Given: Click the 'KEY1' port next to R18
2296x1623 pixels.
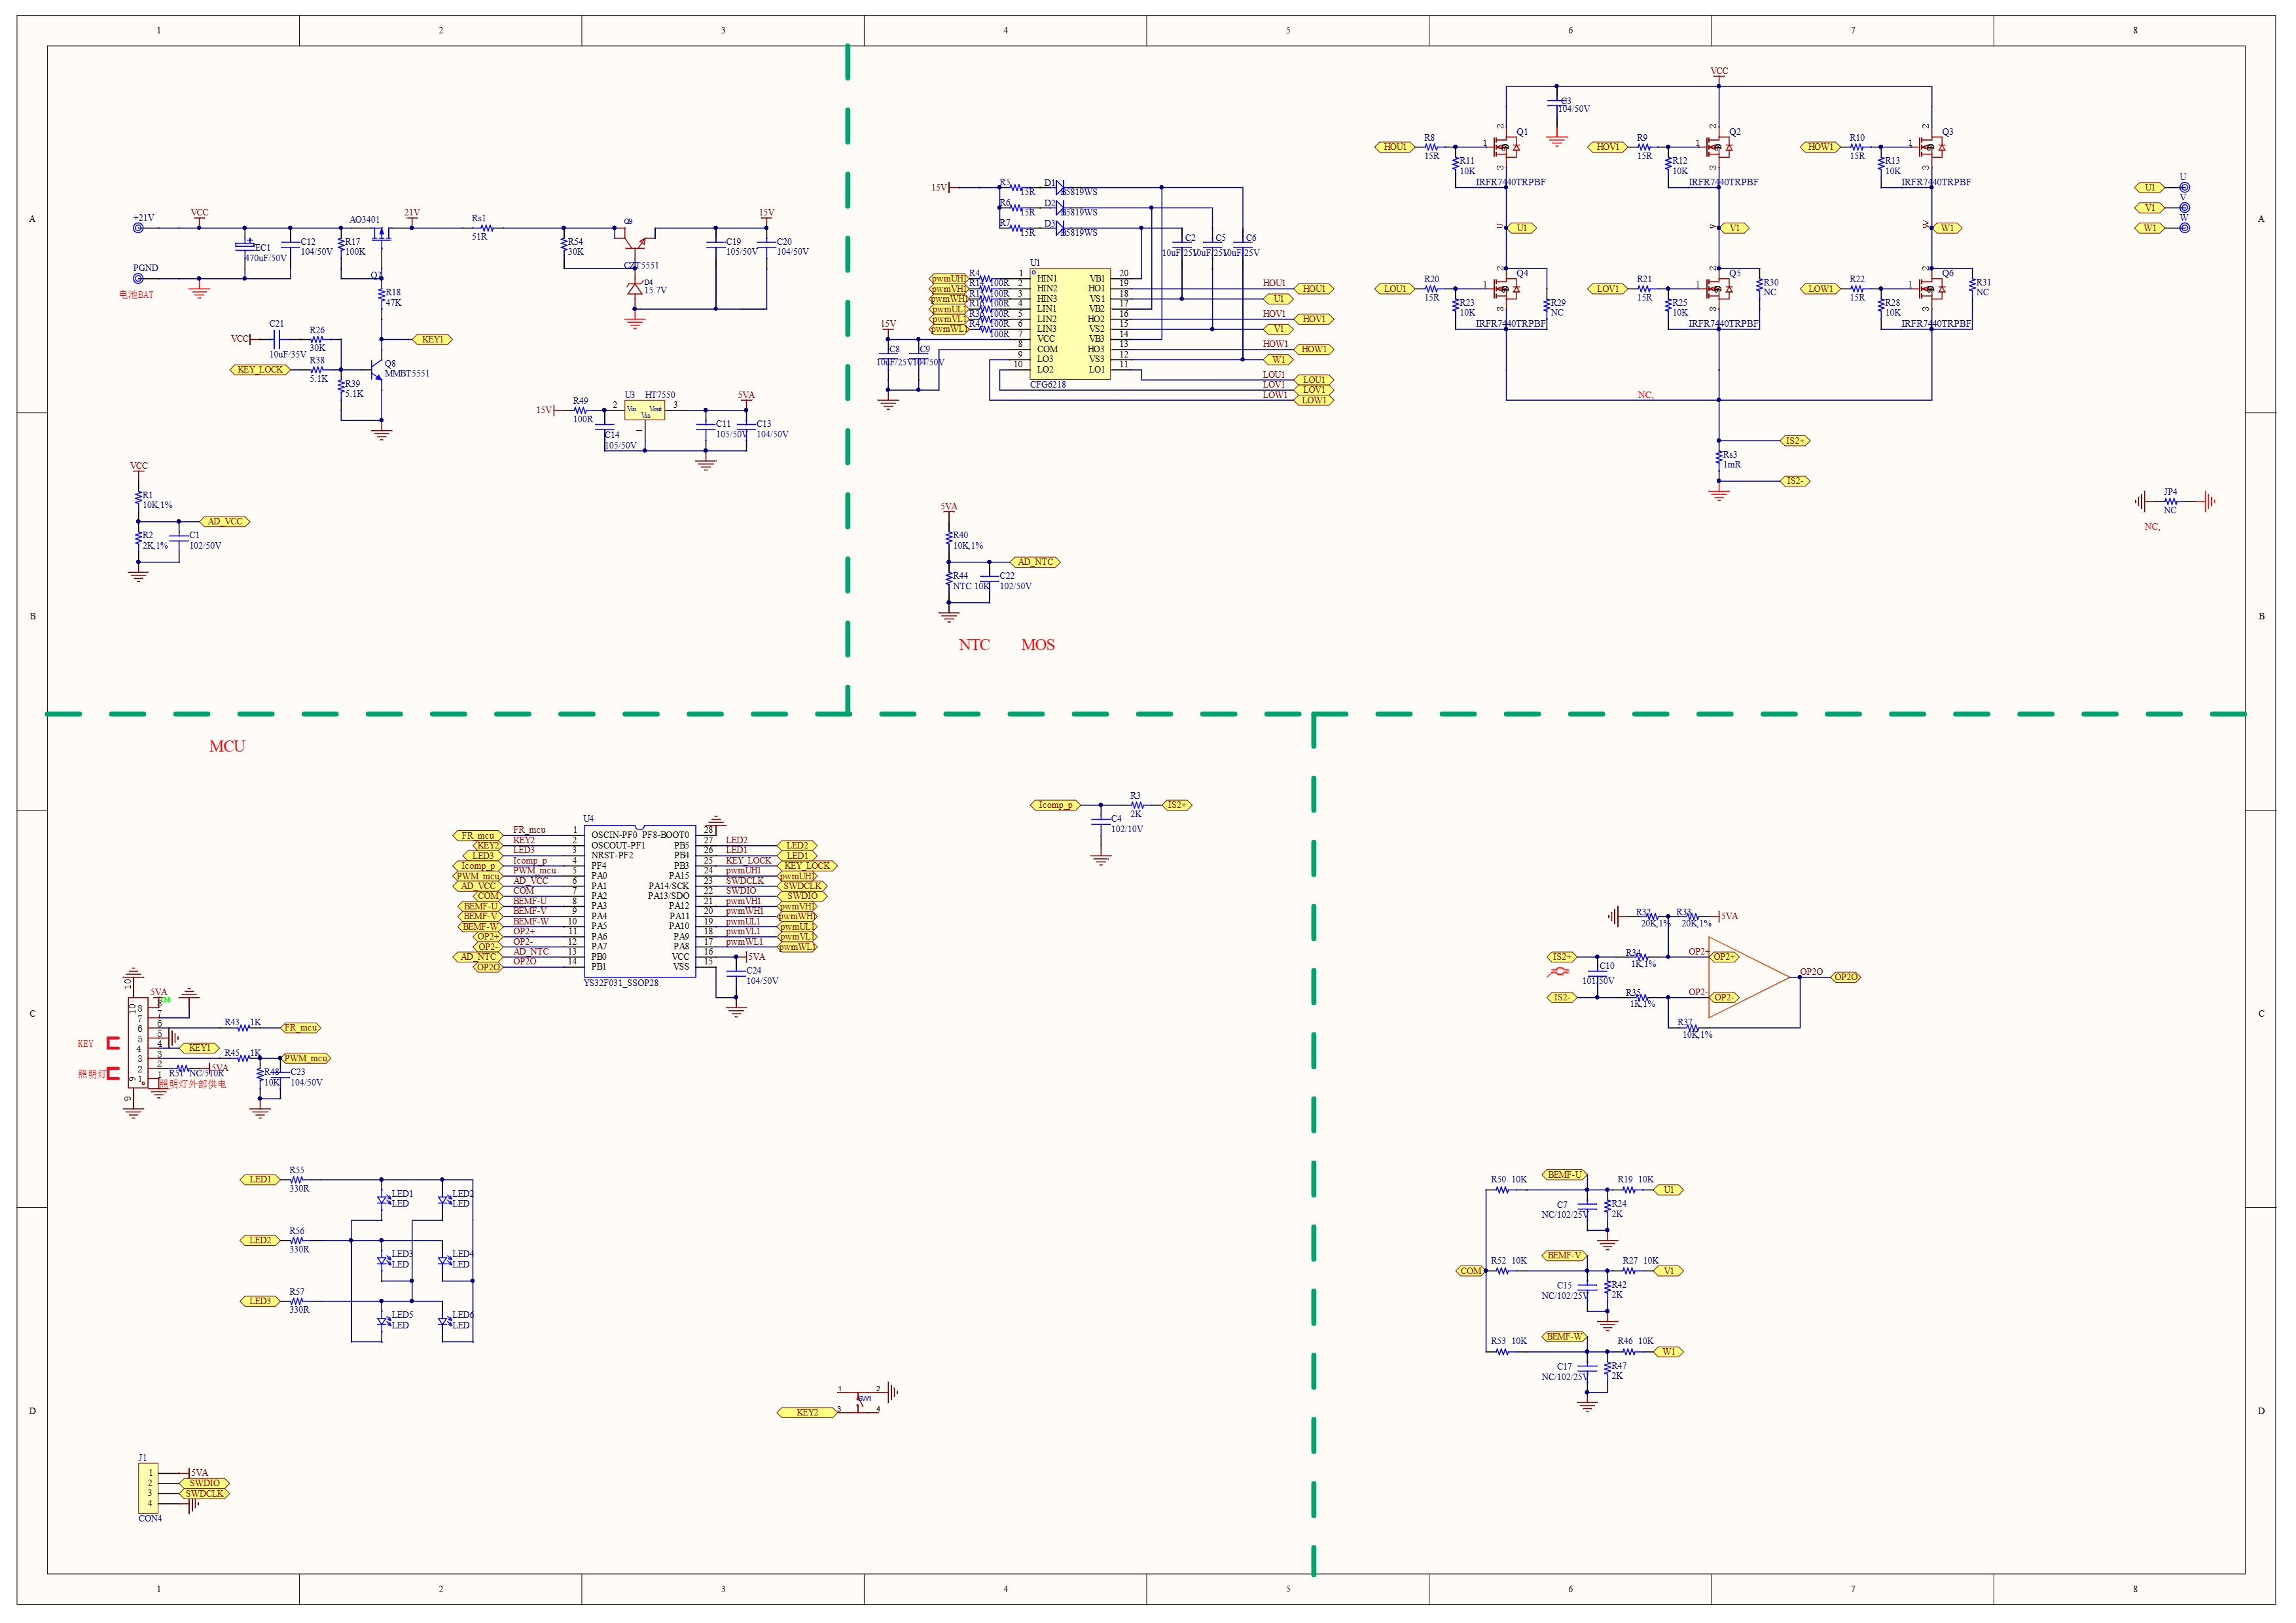Looking at the screenshot, I should (x=432, y=340).
